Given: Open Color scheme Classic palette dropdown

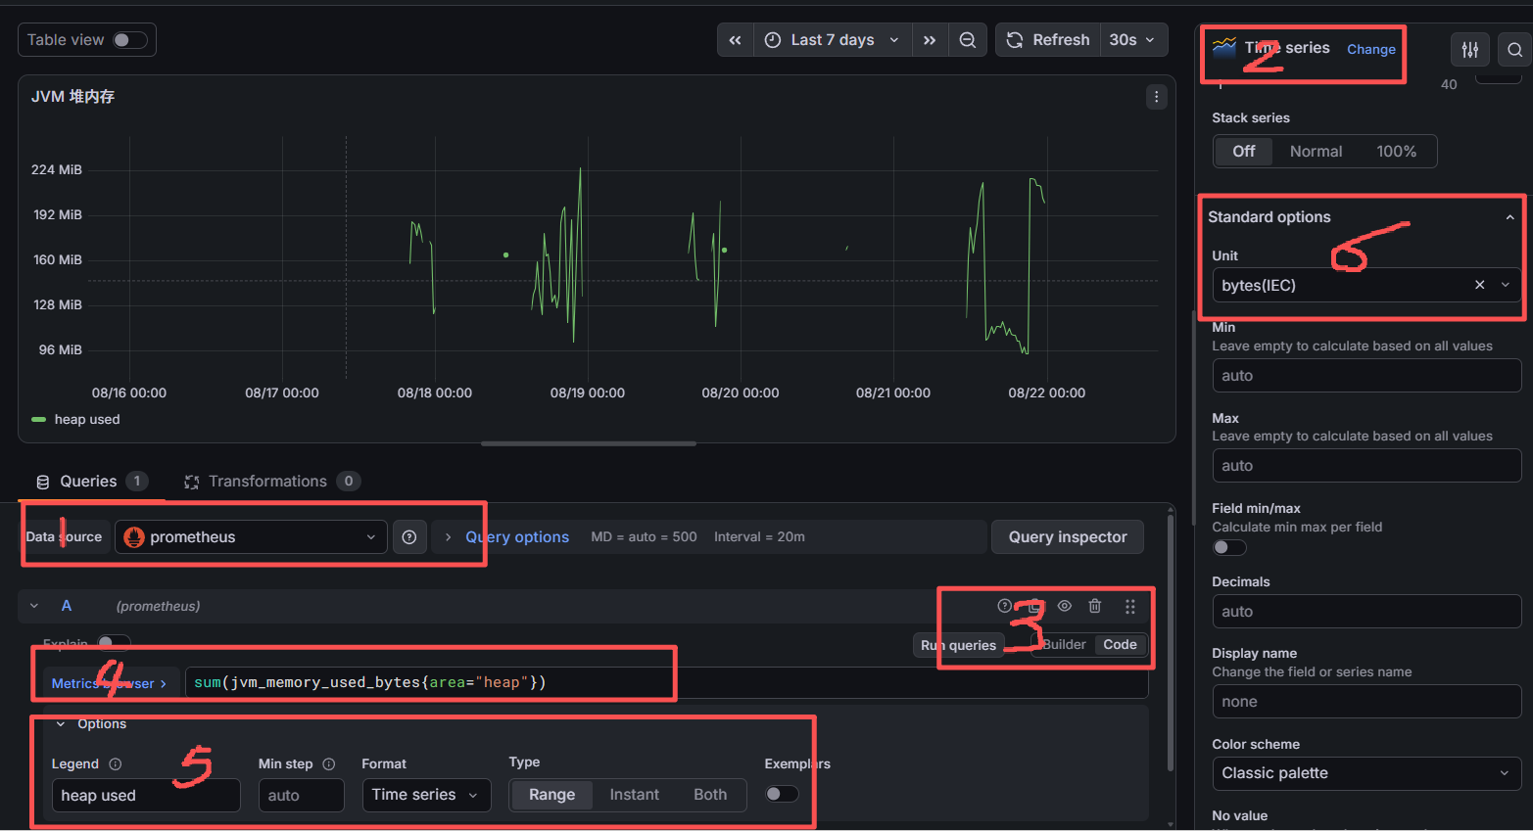Looking at the screenshot, I should point(1365,773).
